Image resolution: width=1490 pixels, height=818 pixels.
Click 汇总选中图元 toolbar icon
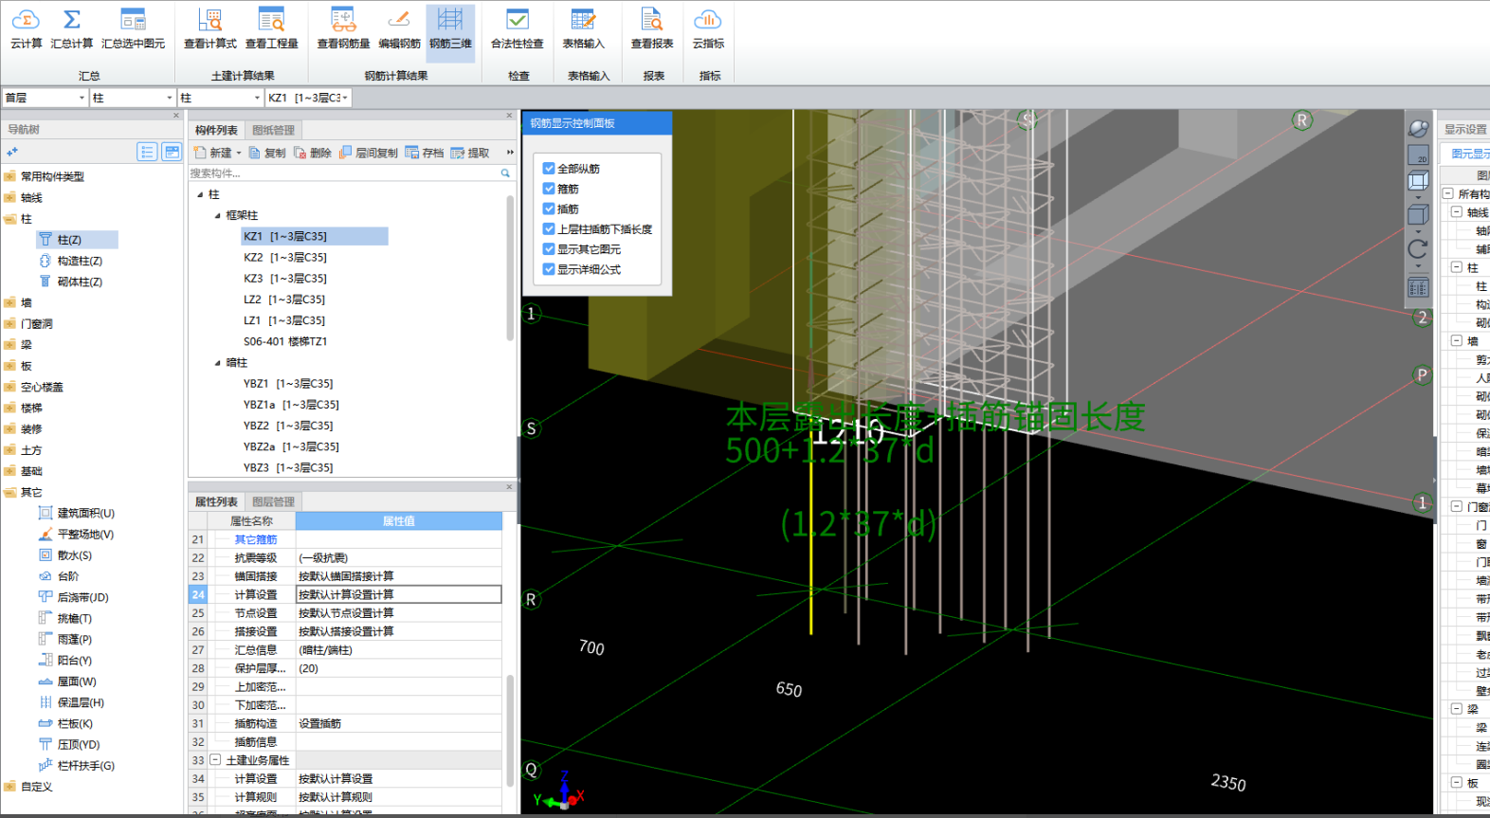(x=133, y=28)
